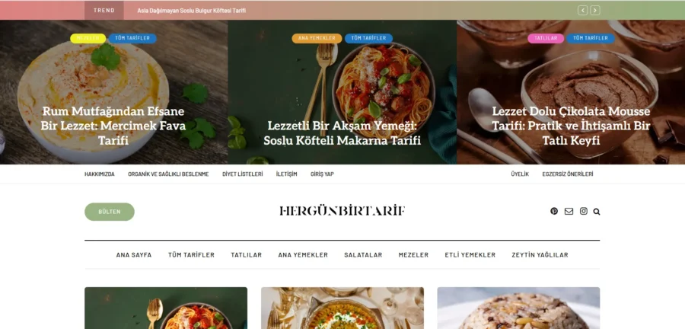685x329 pixels.
Task: Click the pink TATLILAR badge
Action: tap(546, 38)
